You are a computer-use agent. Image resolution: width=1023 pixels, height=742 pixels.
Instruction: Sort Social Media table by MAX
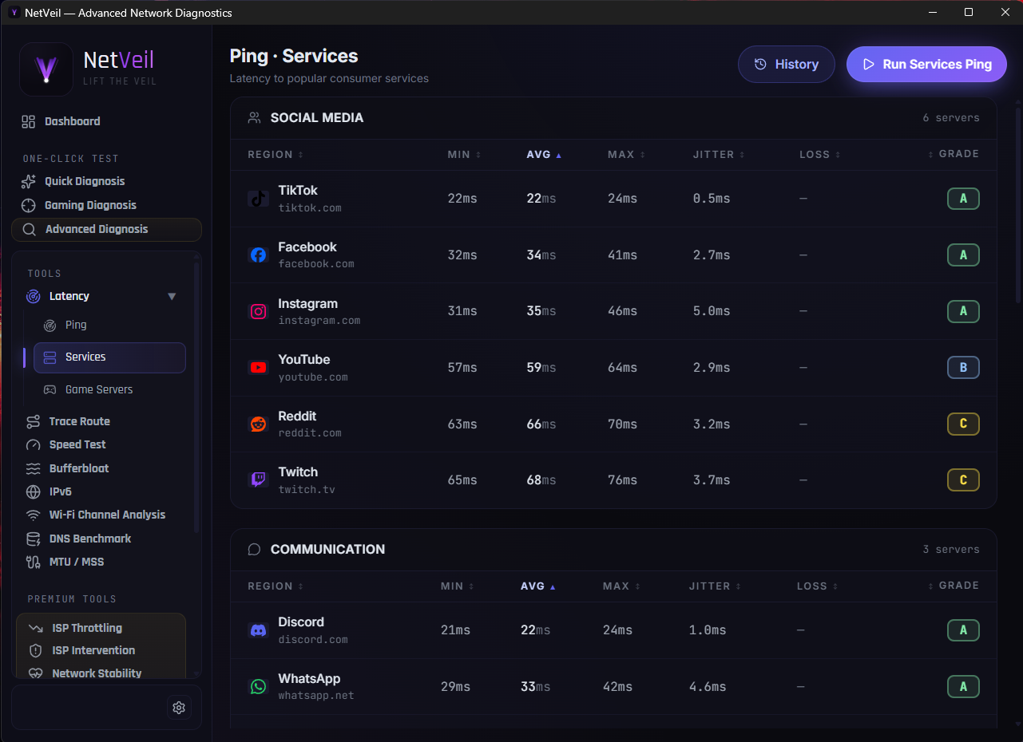pos(626,155)
